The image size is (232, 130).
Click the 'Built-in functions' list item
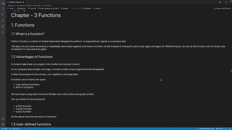pos(25,87)
